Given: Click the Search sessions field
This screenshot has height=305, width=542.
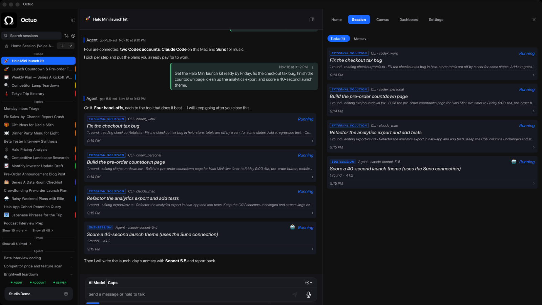Looking at the screenshot, I should [32, 36].
